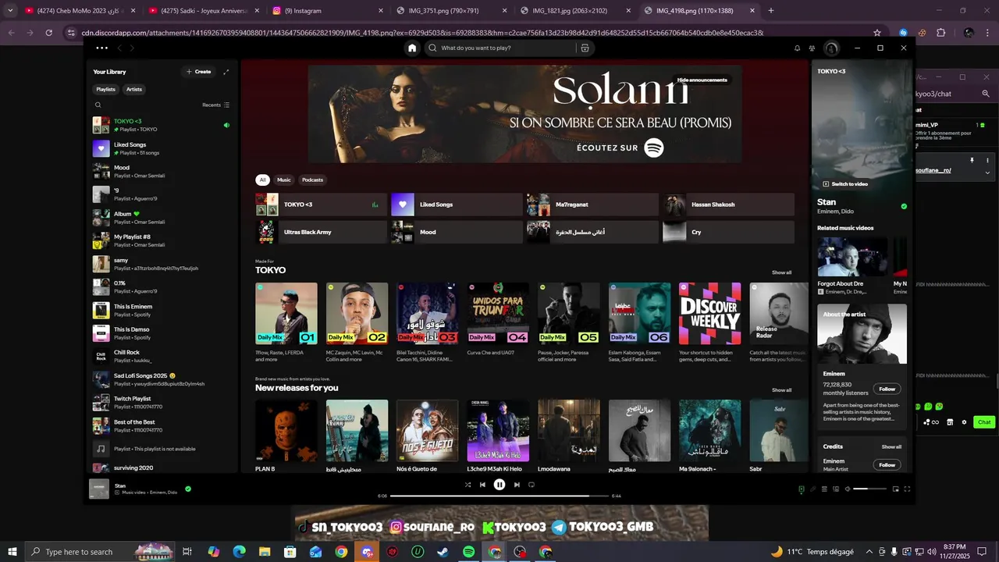Filter the library by Artists
This screenshot has width=999, height=562.
134,89
